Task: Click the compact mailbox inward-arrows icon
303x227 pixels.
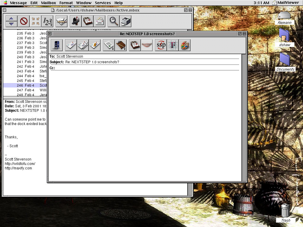Action: click(36, 21)
